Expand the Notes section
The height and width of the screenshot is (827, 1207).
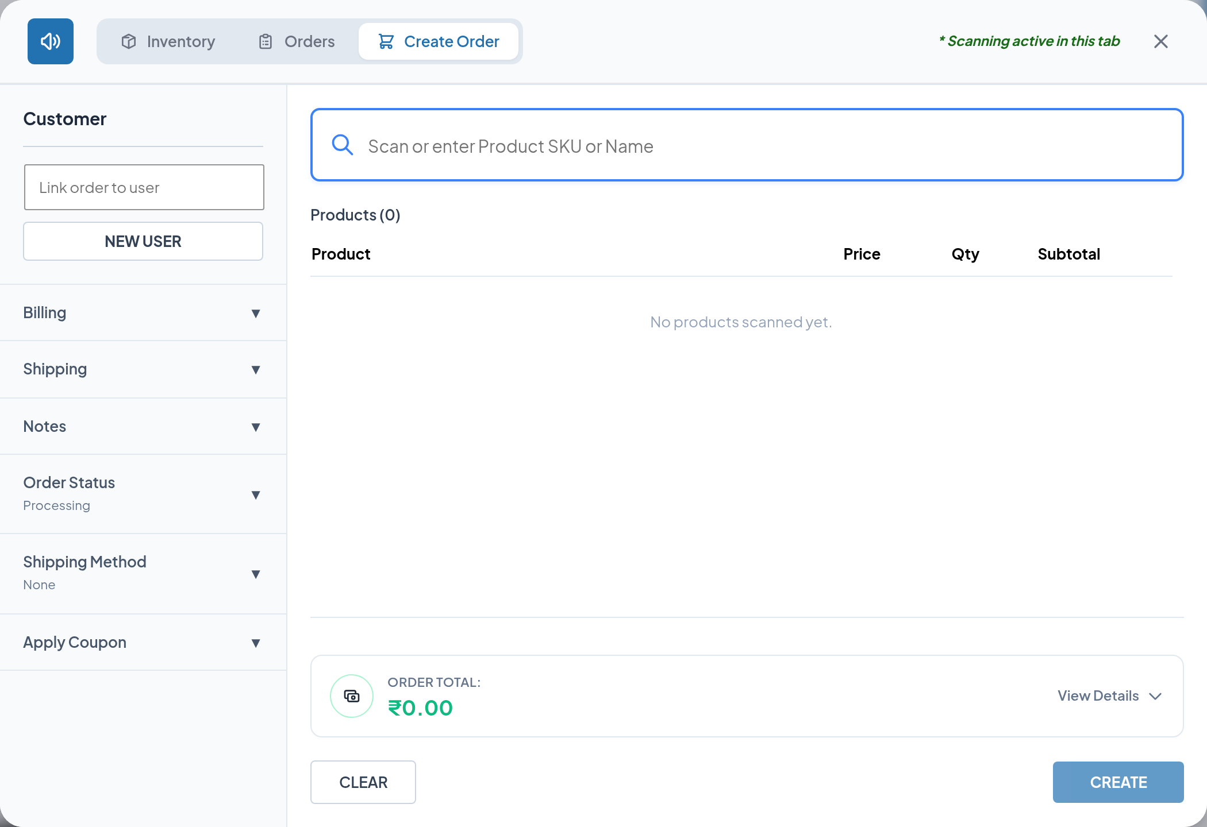tap(143, 426)
